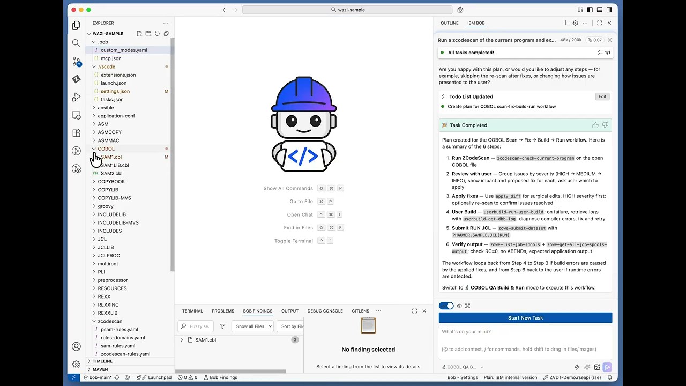The width and height of the screenshot is (686, 386).
Task: Switch to the OUTLINE tab
Action: pos(450,23)
